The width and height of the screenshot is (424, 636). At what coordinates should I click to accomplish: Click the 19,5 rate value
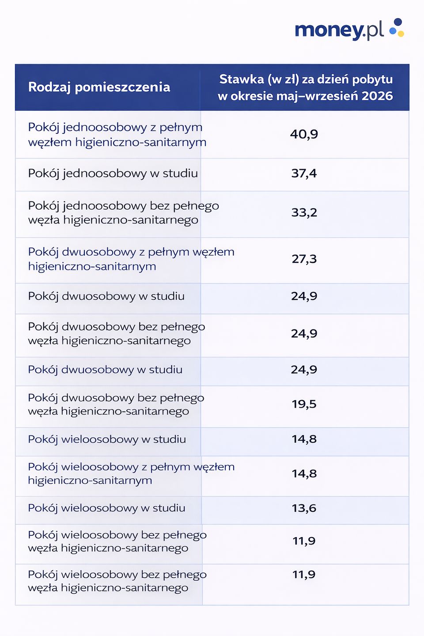point(304,404)
